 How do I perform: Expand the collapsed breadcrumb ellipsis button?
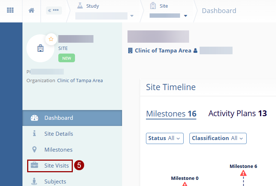click(x=54, y=10)
